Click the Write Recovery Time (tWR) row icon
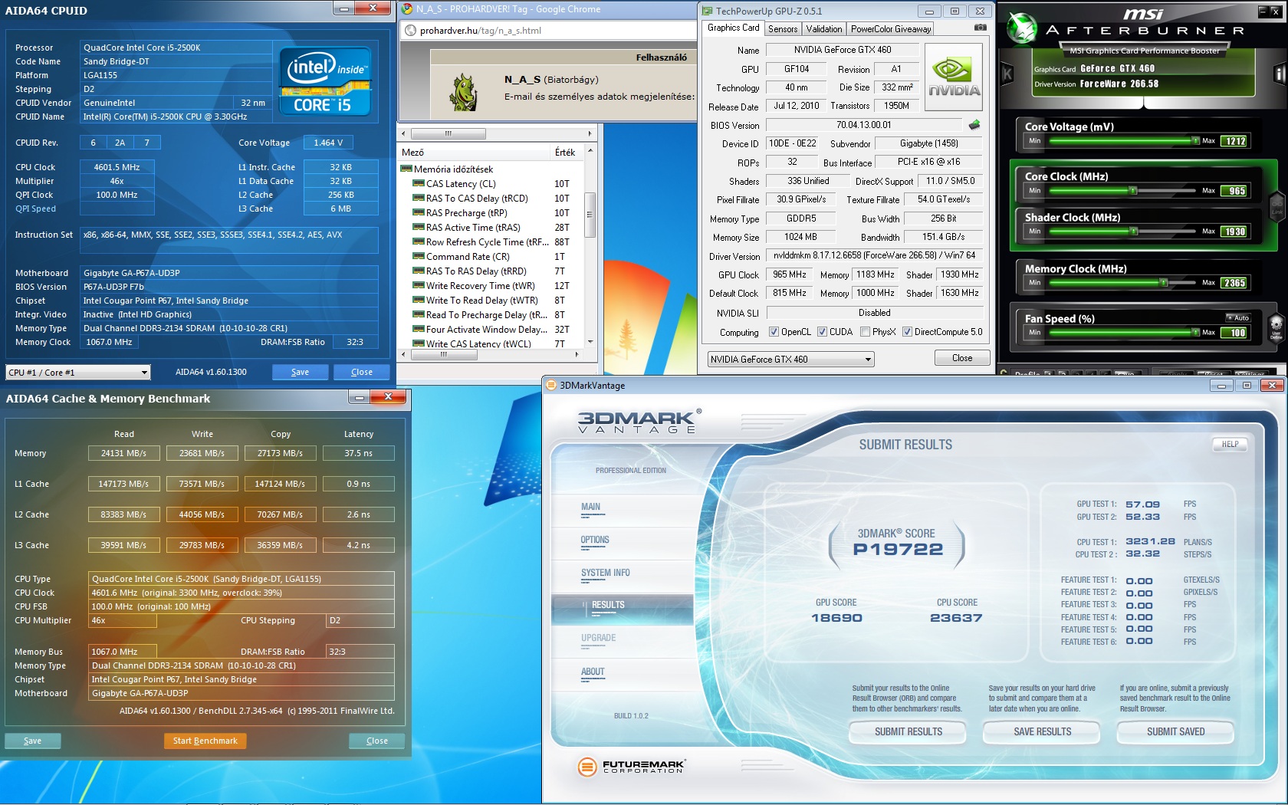The height and width of the screenshot is (805, 1288). tap(419, 286)
